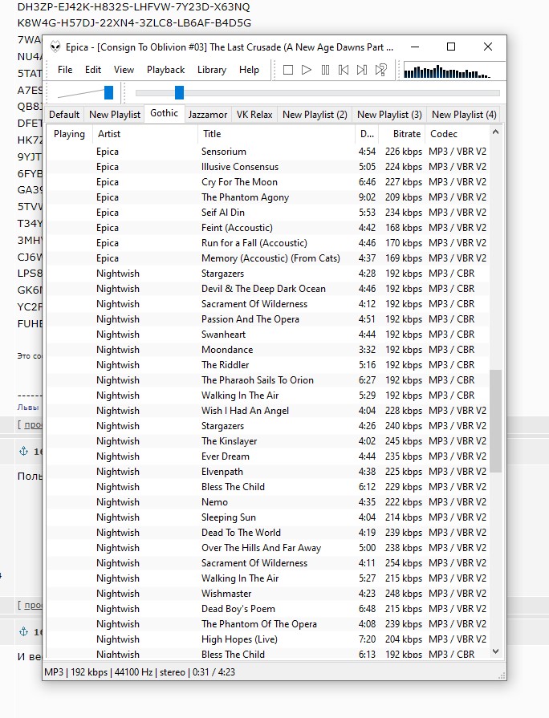Click the volume slider handle

108,92
